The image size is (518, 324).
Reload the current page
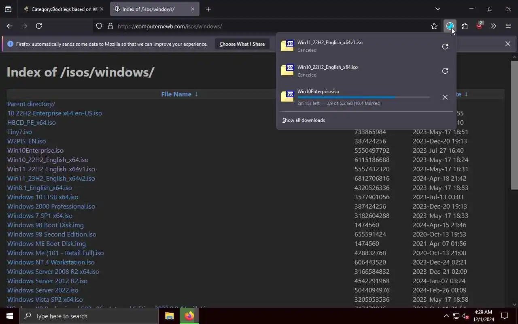pos(39,26)
